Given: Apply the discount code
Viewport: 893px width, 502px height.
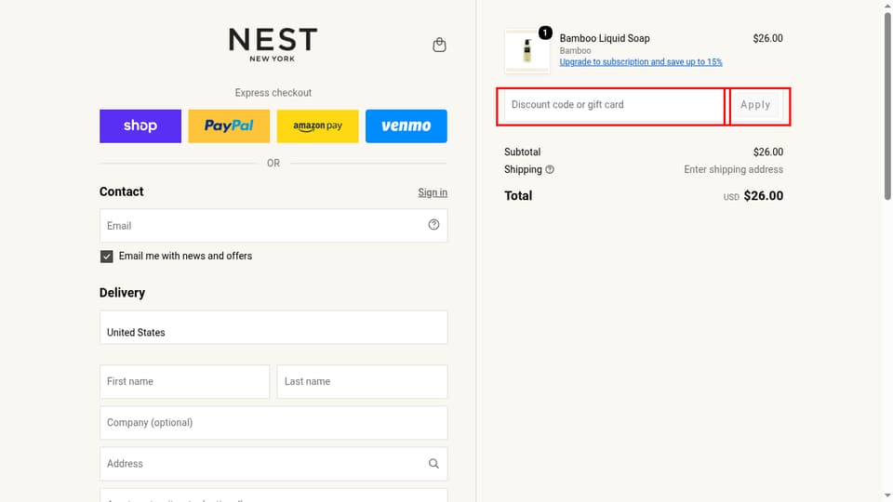Looking at the screenshot, I should coord(755,105).
